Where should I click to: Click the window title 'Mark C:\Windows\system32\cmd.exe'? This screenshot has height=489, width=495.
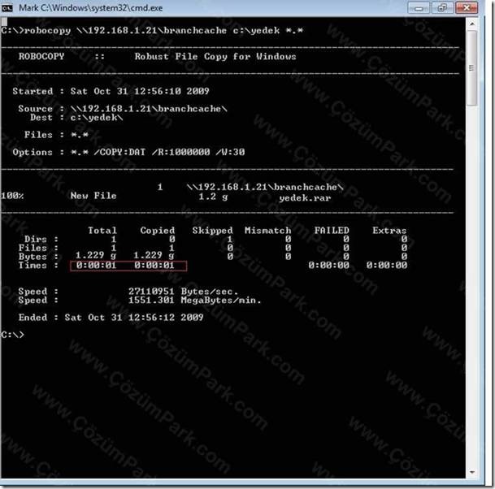click(90, 8)
